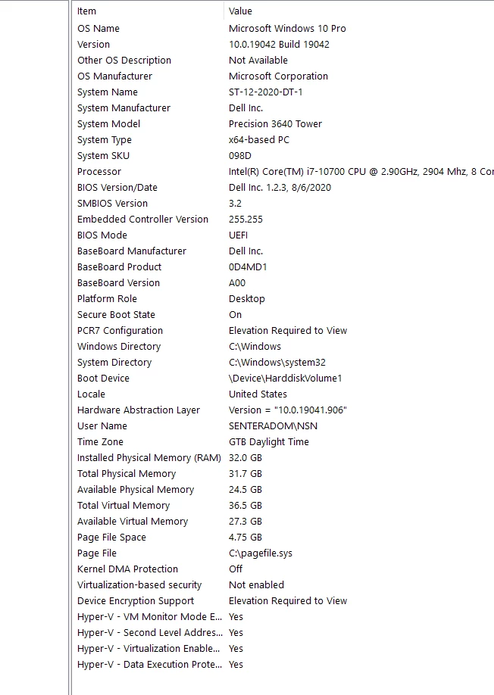Select Hyper-V - VM Monitor Mode row
494x695 pixels.
tap(149, 618)
